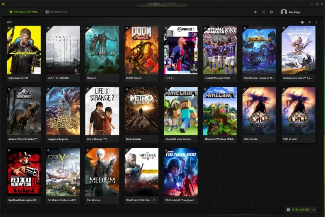The image size is (325, 217).
Task: Open the Sterowniki tab
Action: coord(56,12)
